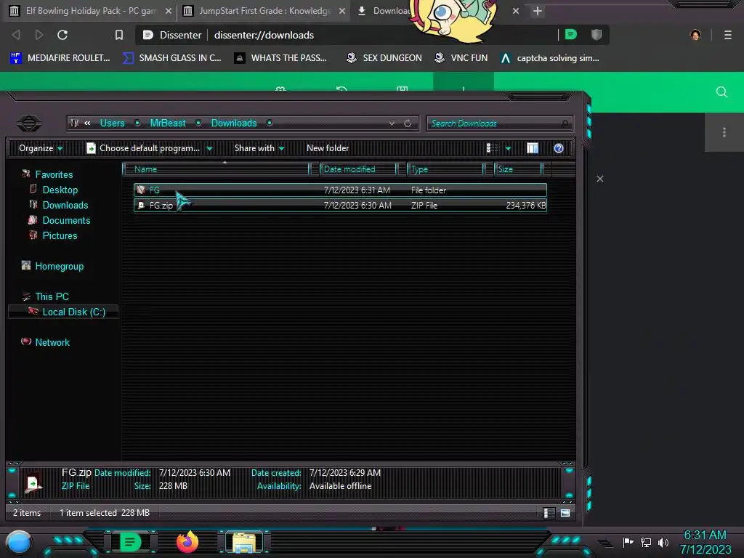Open MEDIAFIRE ROULET... bookmark

click(x=60, y=58)
